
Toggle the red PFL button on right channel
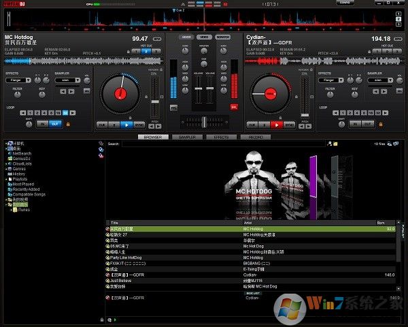[235, 107]
